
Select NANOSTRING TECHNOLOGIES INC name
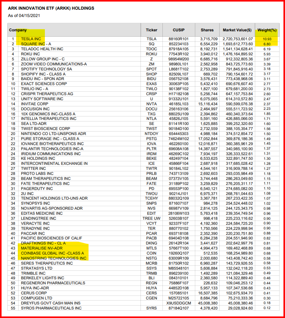(54, 258)
